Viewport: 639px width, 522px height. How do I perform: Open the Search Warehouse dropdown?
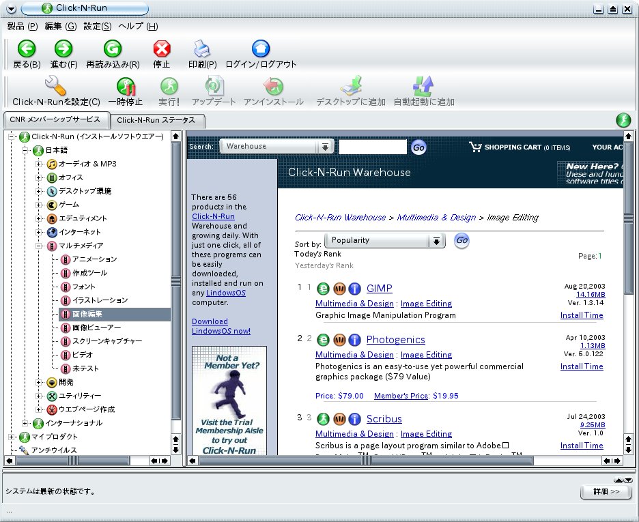pyautogui.click(x=276, y=147)
